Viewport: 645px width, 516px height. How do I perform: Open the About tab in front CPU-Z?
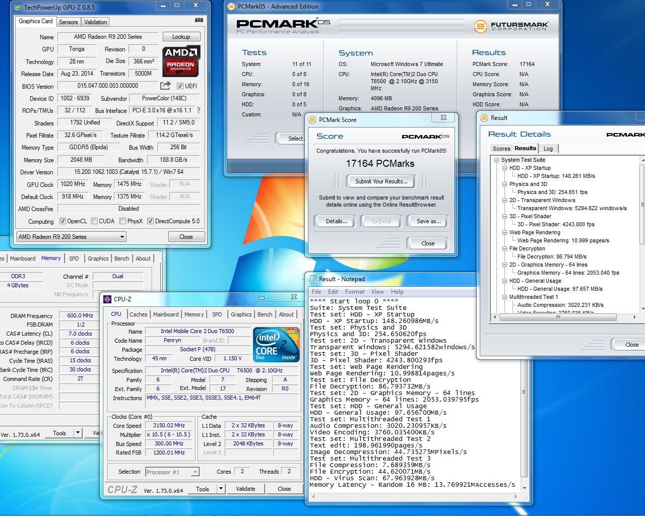pyautogui.click(x=286, y=314)
